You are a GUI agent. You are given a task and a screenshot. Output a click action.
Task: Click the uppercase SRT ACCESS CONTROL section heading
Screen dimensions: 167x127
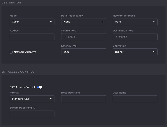pos(18,72)
